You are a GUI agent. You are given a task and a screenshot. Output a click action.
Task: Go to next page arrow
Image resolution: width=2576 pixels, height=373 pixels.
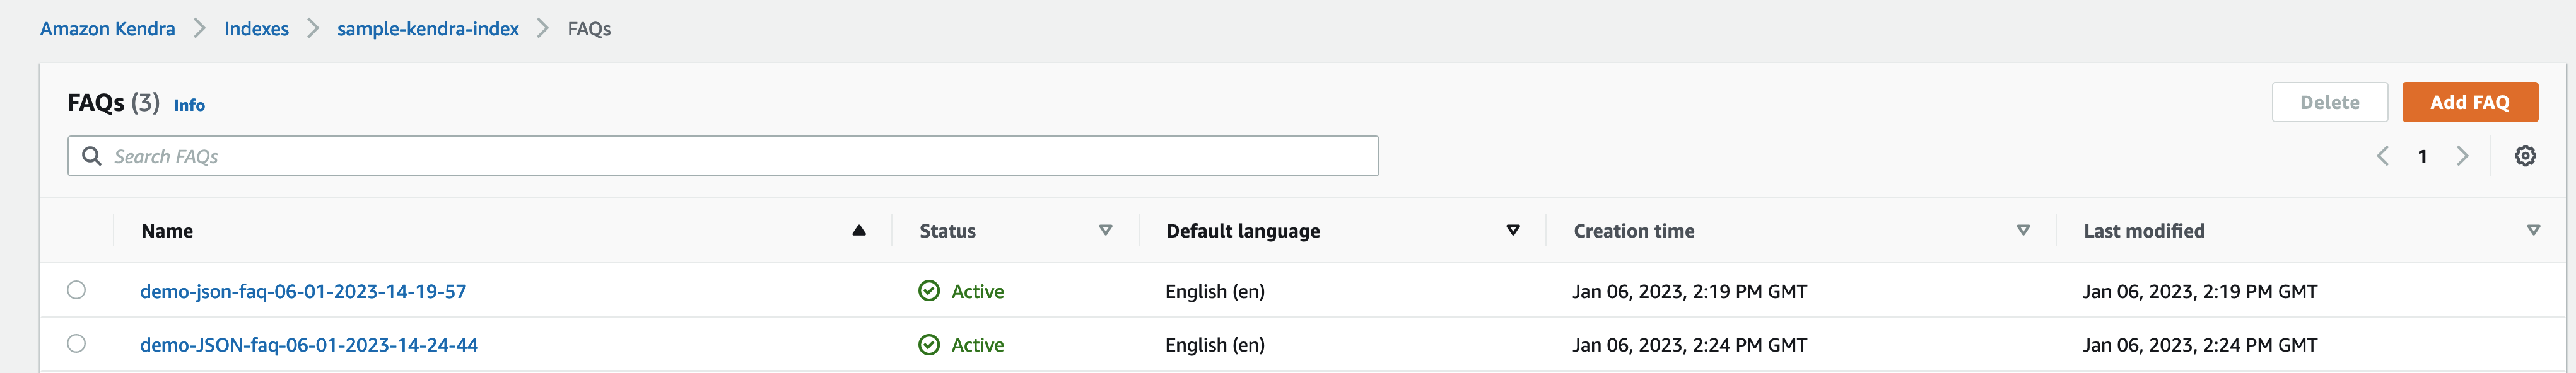click(2462, 156)
